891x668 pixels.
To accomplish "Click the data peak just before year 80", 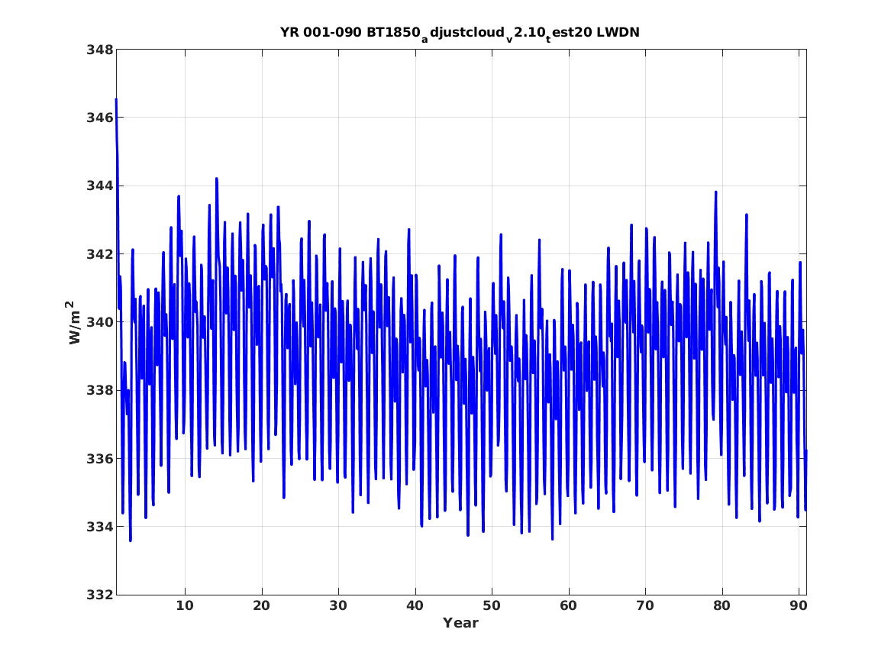I will tap(716, 192).
